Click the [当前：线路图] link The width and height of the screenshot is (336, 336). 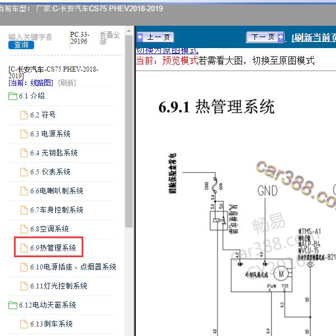tap(31, 83)
